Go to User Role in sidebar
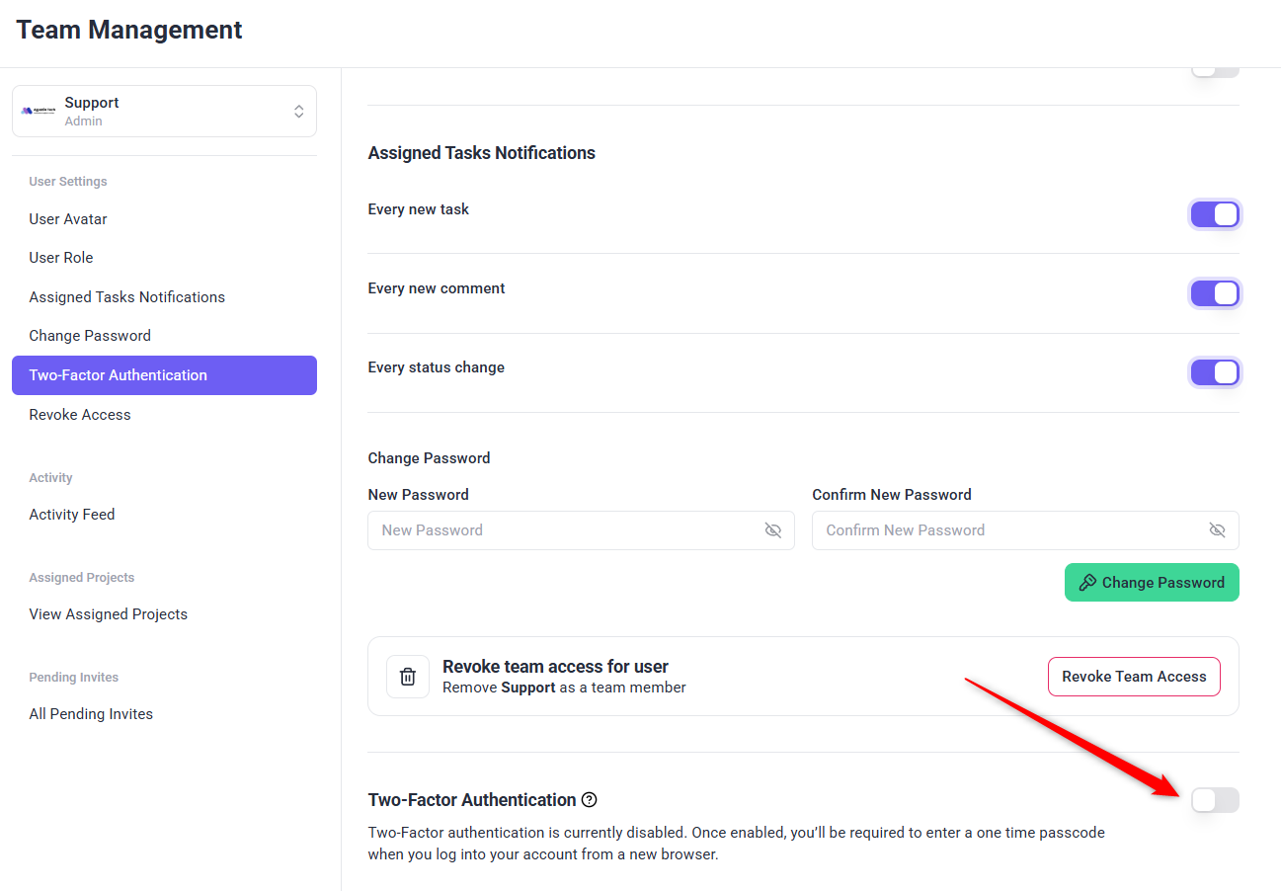This screenshot has height=891, width=1281. click(61, 258)
